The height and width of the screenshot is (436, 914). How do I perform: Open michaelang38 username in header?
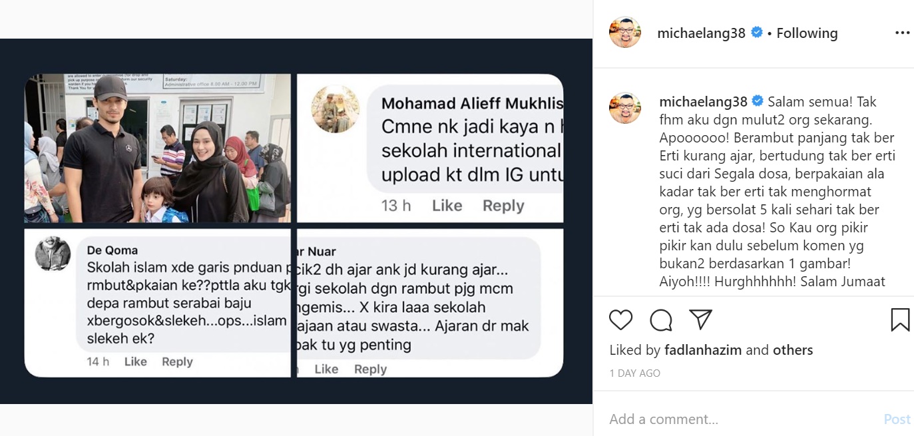(x=701, y=33)
